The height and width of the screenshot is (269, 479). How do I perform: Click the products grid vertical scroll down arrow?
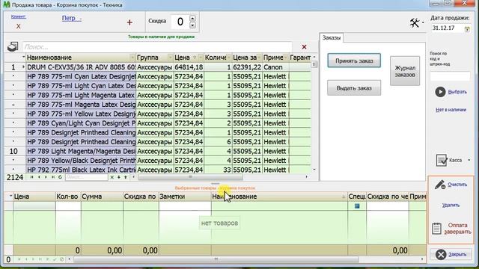(x=314, y=170)
